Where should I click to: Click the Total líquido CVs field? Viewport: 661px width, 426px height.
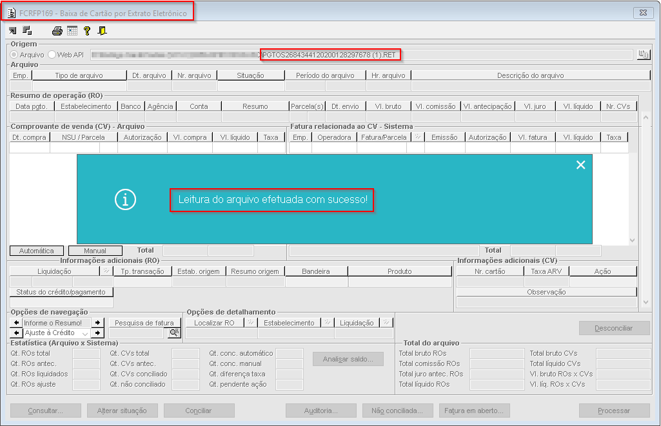[623, 363]
